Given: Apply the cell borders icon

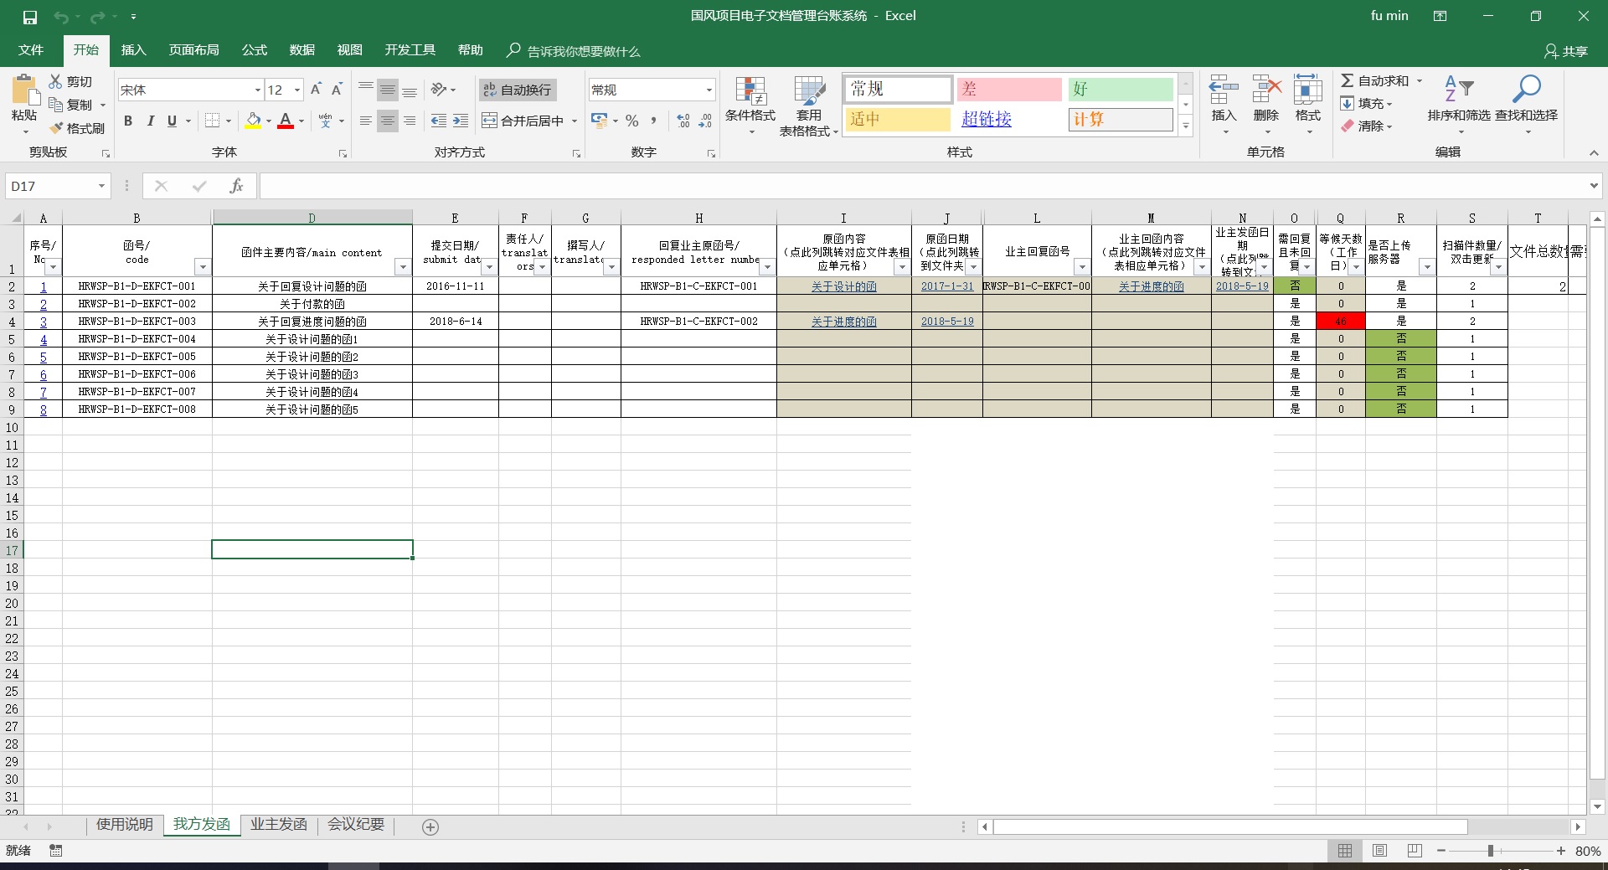Looking at the screenshot, I should [x=213, y=121].
